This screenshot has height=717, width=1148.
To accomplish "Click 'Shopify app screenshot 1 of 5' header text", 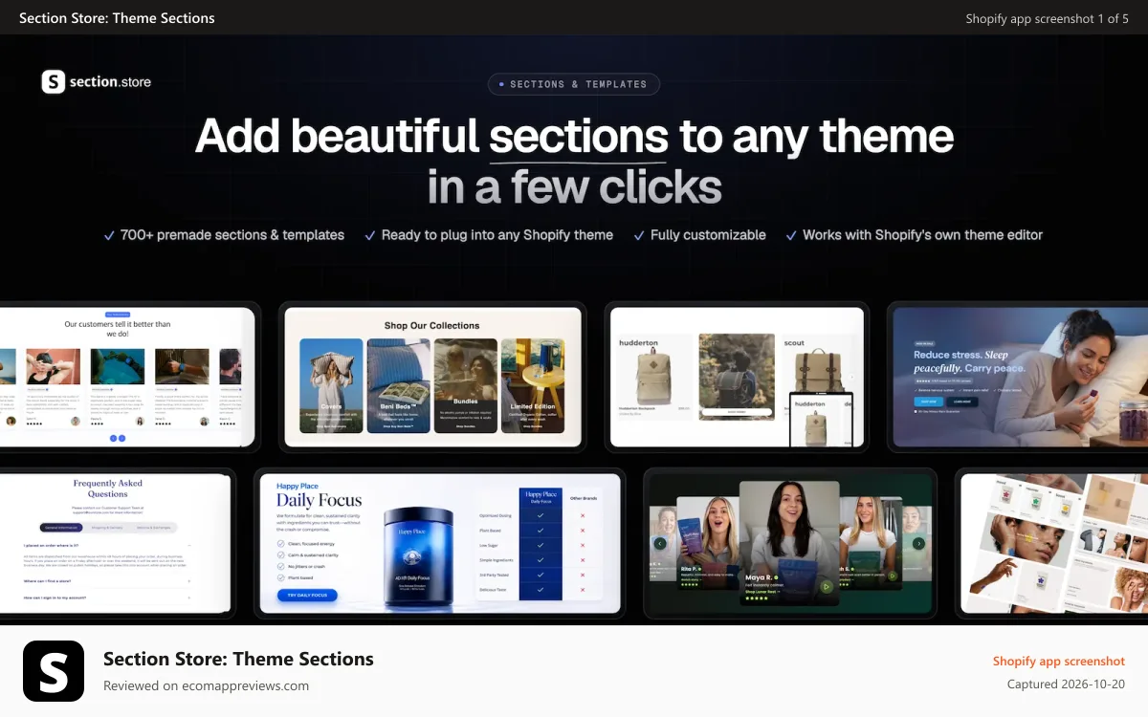I will pos(1047,18).
